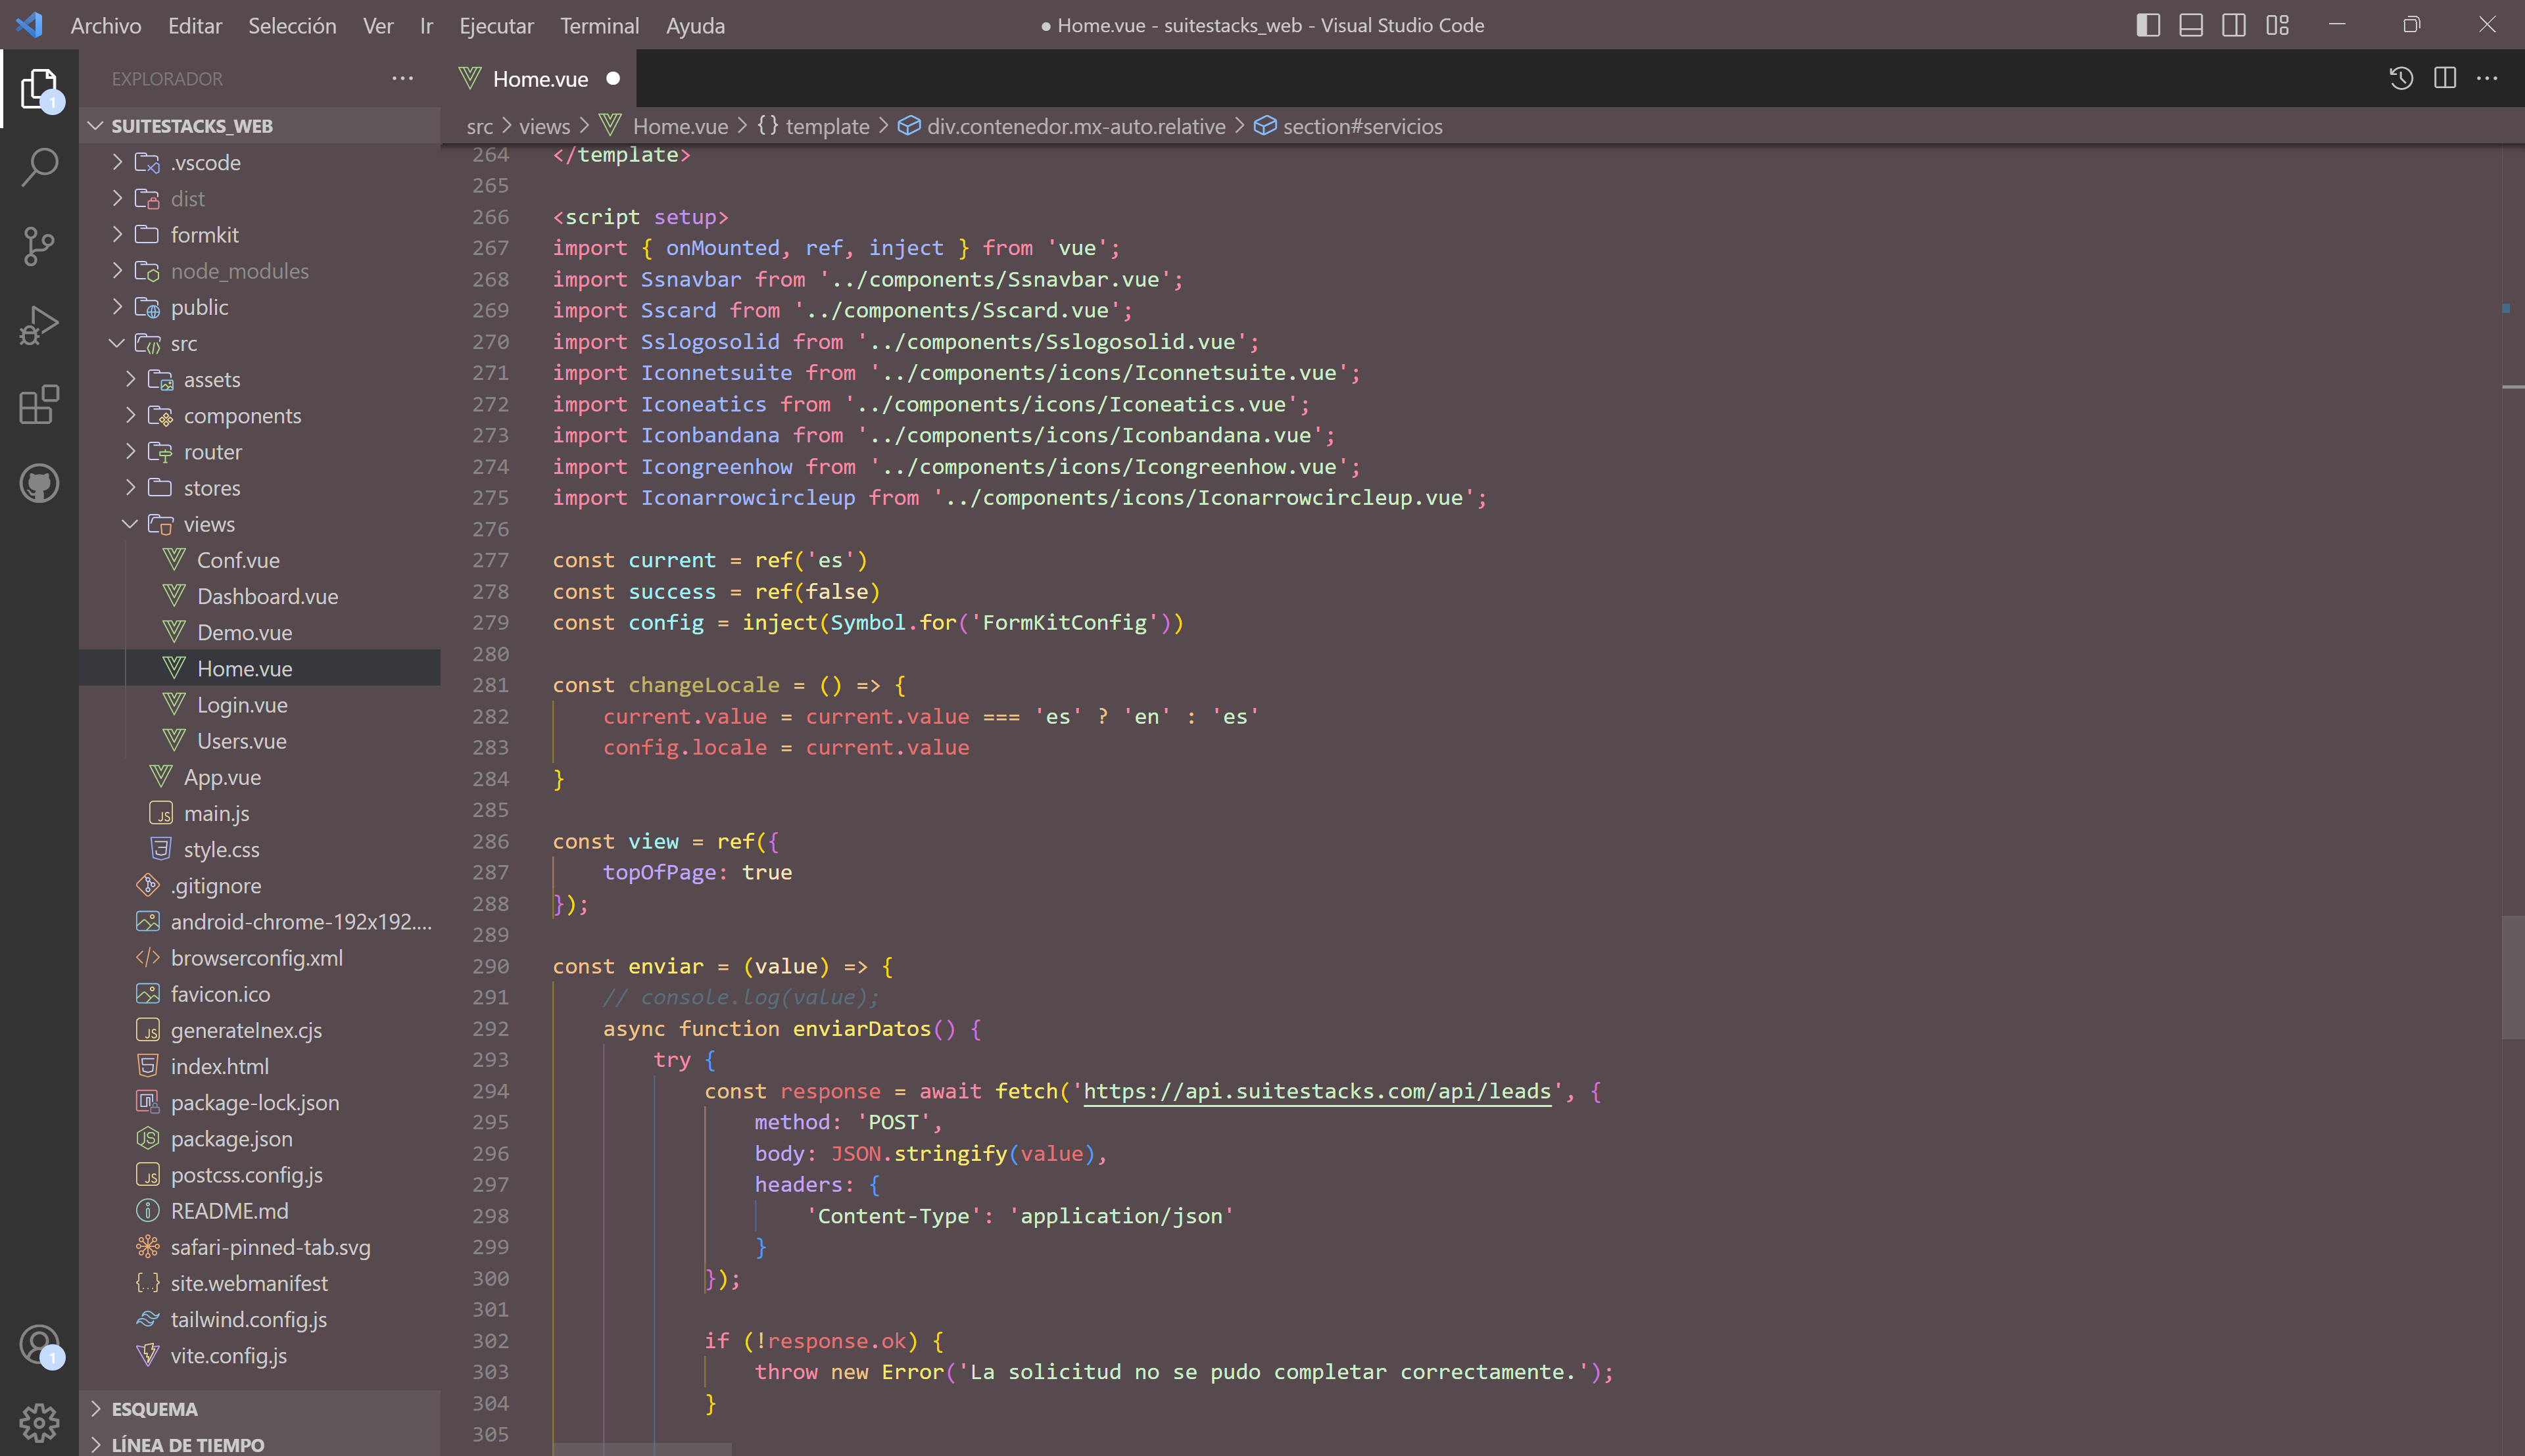The image size is (2525, 1456).
Task: Open GitHub panel in activity bar
Action: (39, 484)
